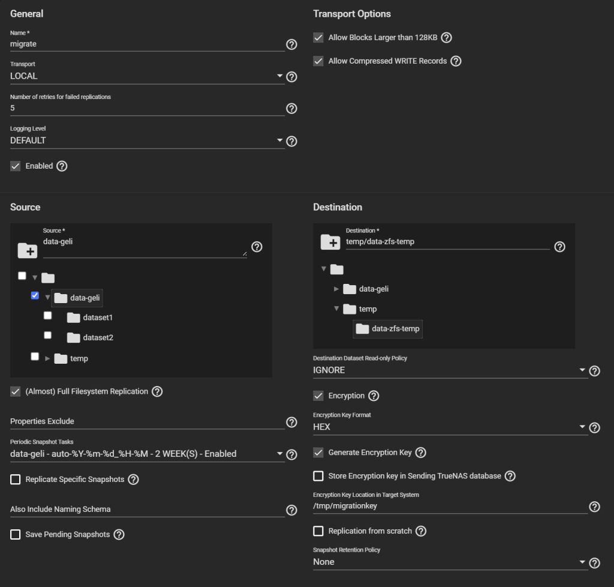This screenshot has width=614, height=587.
Task: Open help for Allow Compressed WRITE Records
Action: (x=456, y=61)
